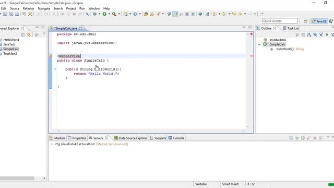334x188 pixels.
Task: Open the Project menu
Action: coord(71,8)
